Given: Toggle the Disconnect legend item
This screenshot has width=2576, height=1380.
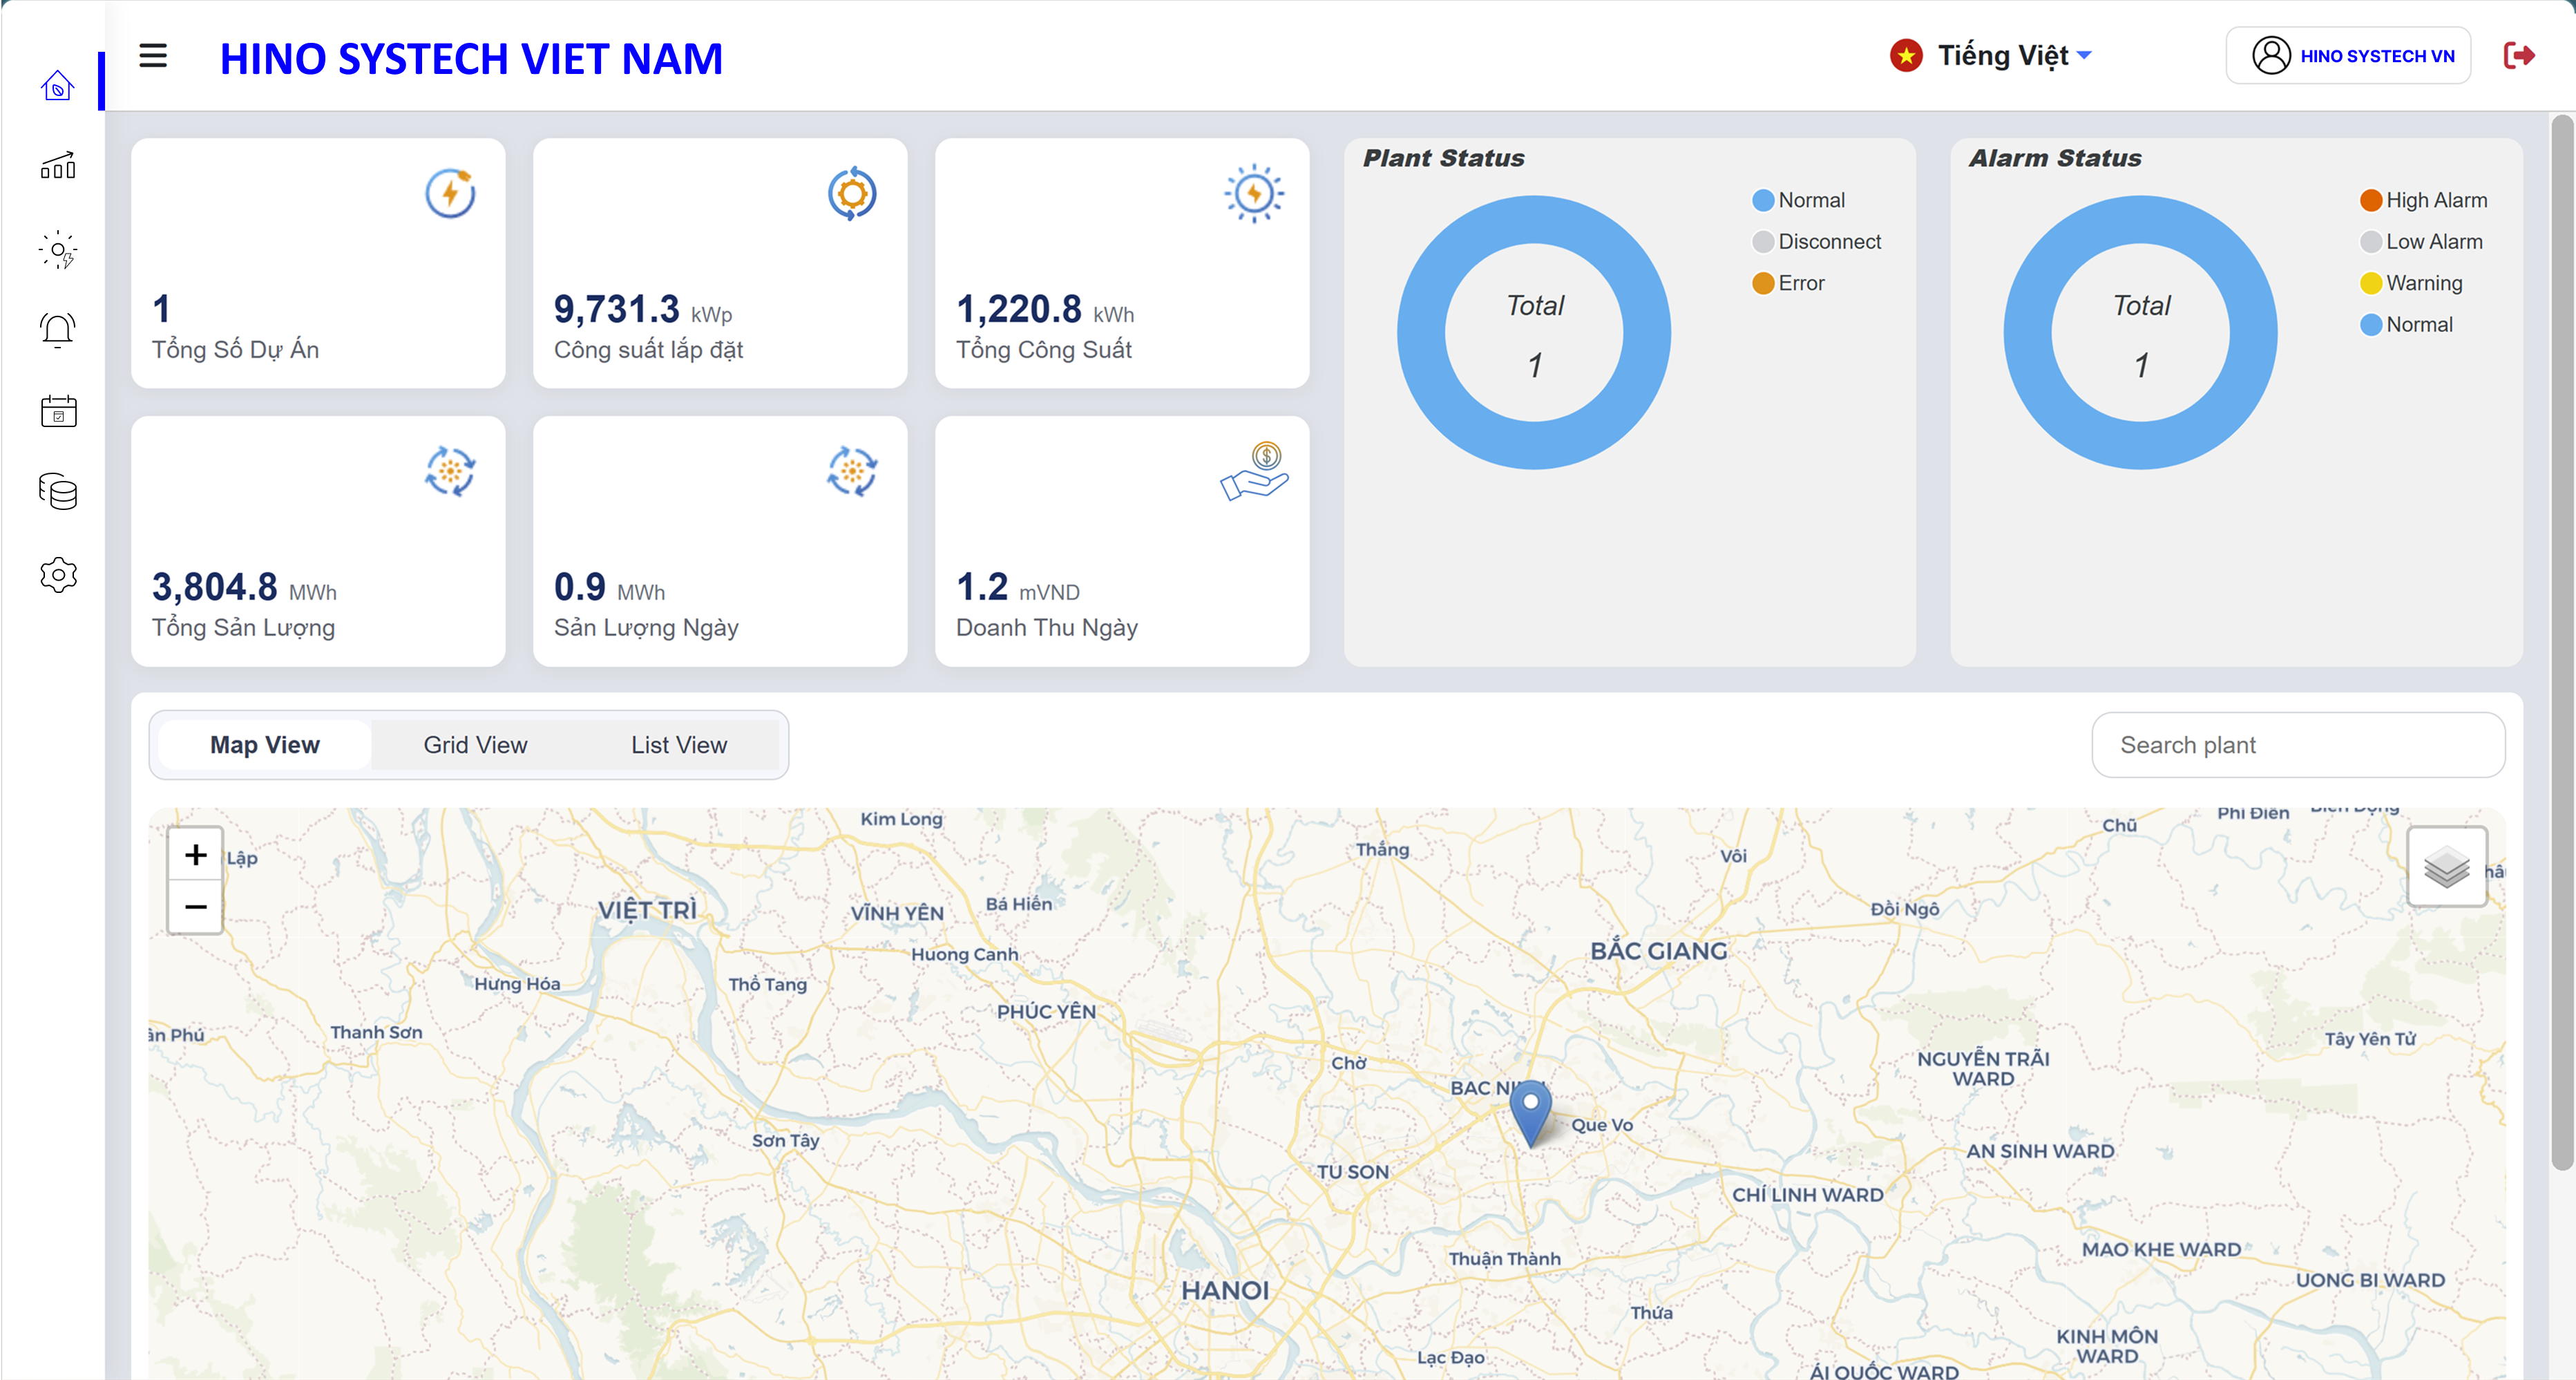Looking at the screenshot, I should click(x=1816, y=242).
